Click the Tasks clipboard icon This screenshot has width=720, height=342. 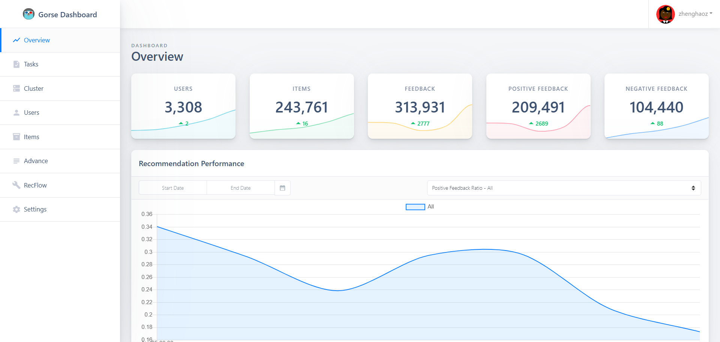click(16, 64)
